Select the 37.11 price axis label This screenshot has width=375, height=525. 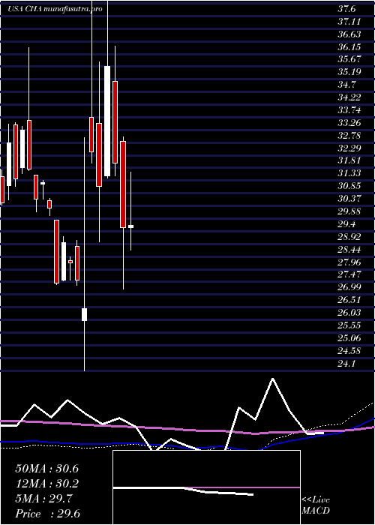349,22
